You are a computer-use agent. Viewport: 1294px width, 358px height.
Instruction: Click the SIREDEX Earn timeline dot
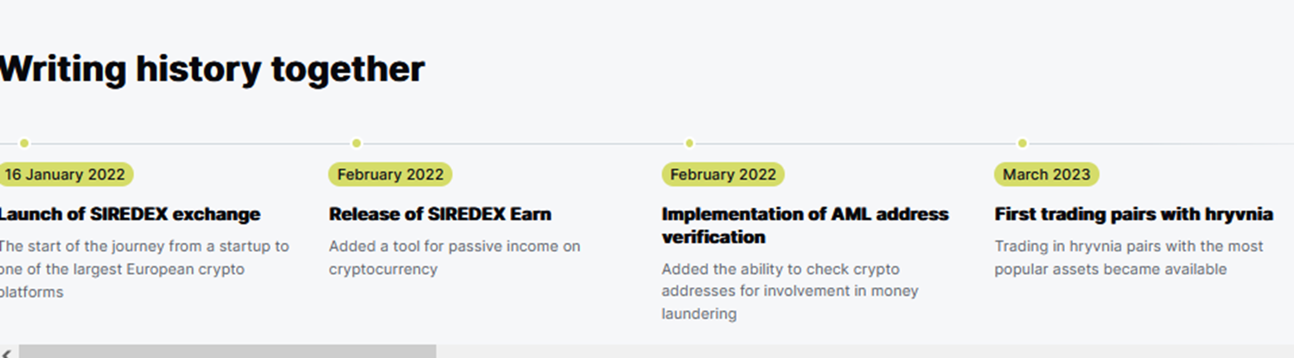coord(356,144)
